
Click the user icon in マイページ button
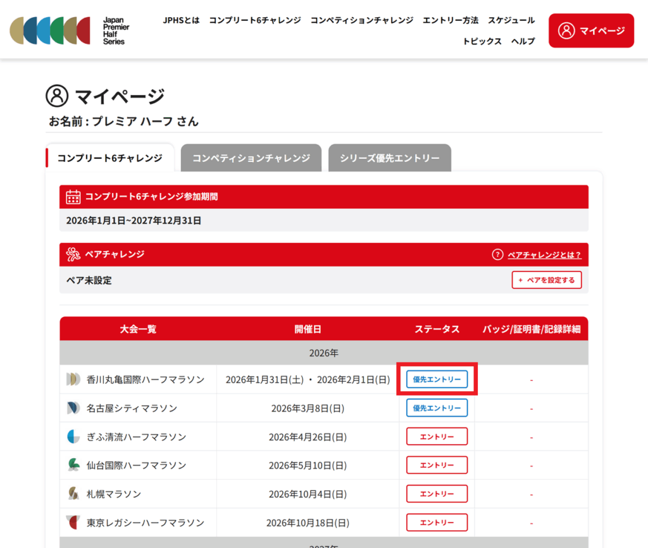(x=566, y=30)
